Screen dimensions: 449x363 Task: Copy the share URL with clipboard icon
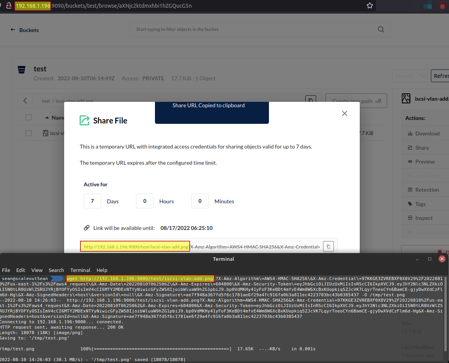[328, 247]
